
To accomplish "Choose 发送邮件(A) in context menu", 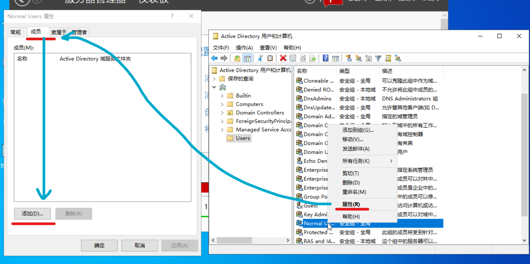I will click(x=362, y=149).
